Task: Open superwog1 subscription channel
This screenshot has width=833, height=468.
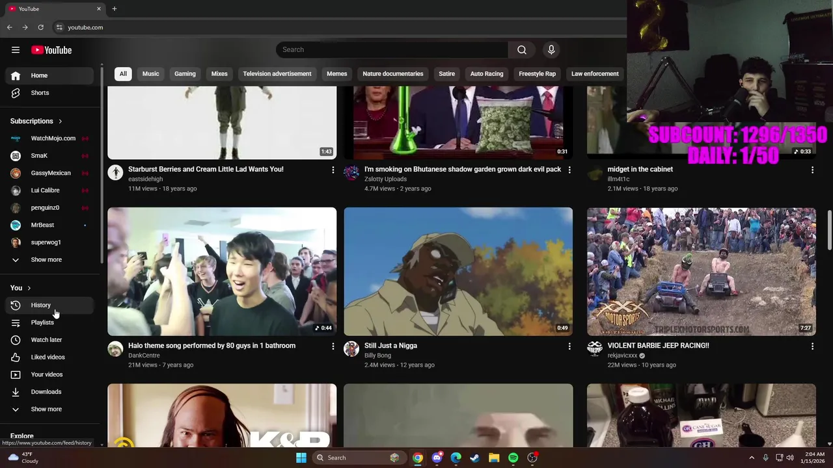Action: coord(49,242)
